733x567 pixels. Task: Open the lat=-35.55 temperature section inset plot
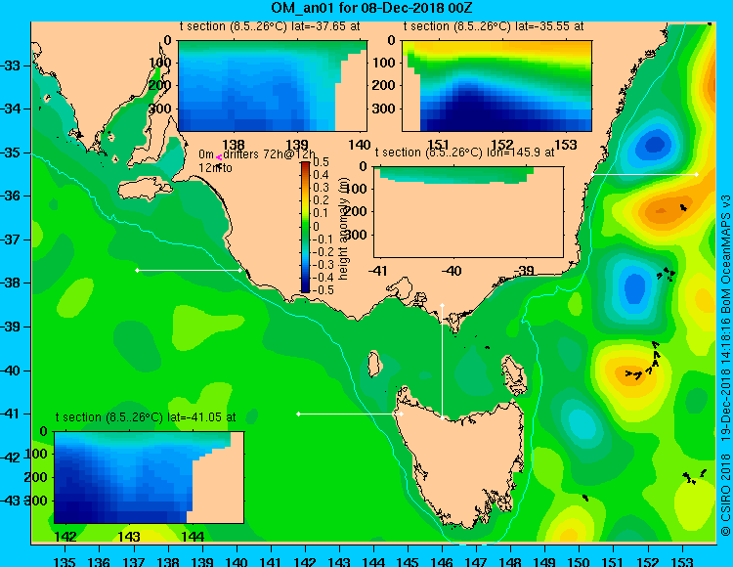[496, 86]
